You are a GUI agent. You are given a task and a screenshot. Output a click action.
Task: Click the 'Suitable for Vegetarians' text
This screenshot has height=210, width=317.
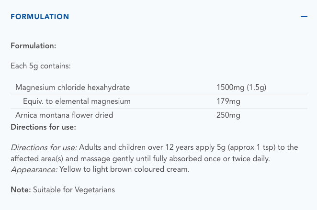click(74, 190)
